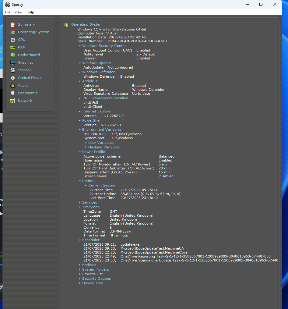Collapse the Windows Security Center node

tap(79, 46)
